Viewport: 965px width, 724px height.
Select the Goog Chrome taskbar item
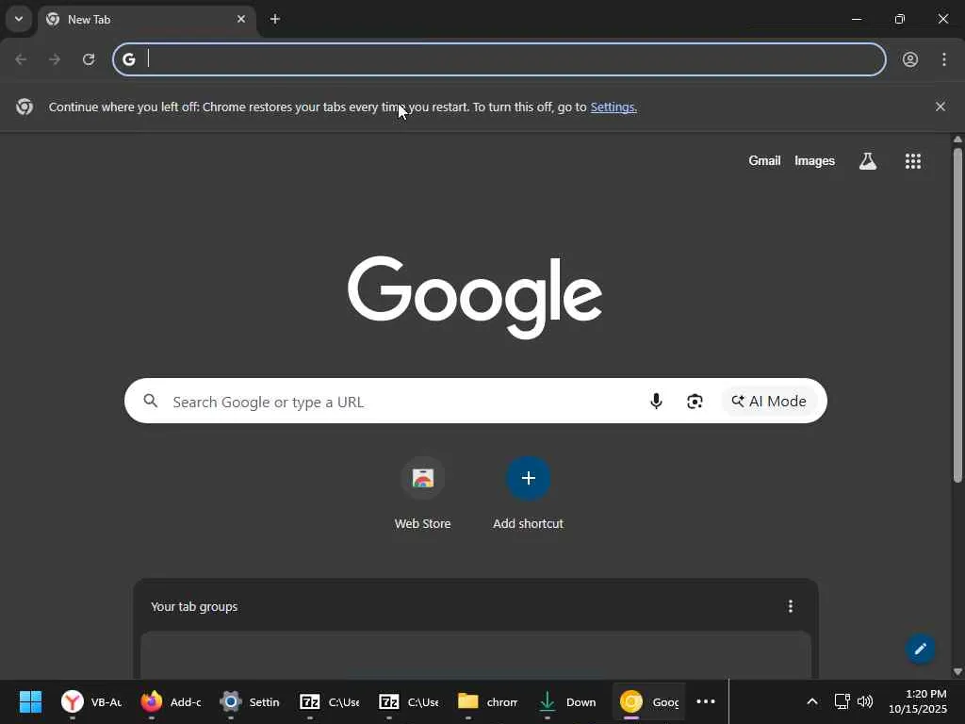tap(648, 701)
